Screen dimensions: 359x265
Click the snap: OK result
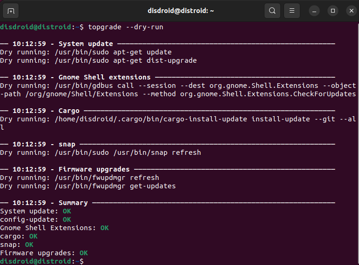point(17,245)
